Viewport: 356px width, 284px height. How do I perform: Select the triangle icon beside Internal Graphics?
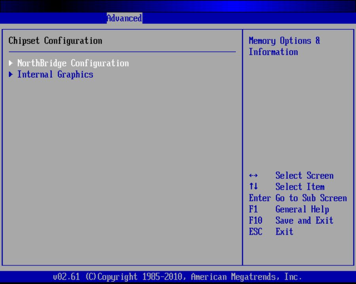tap(10, 75)
